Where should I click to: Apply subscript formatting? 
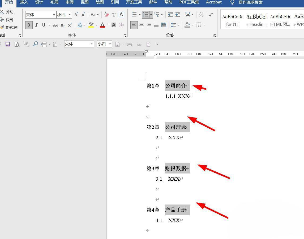click(x=63, y=25)
